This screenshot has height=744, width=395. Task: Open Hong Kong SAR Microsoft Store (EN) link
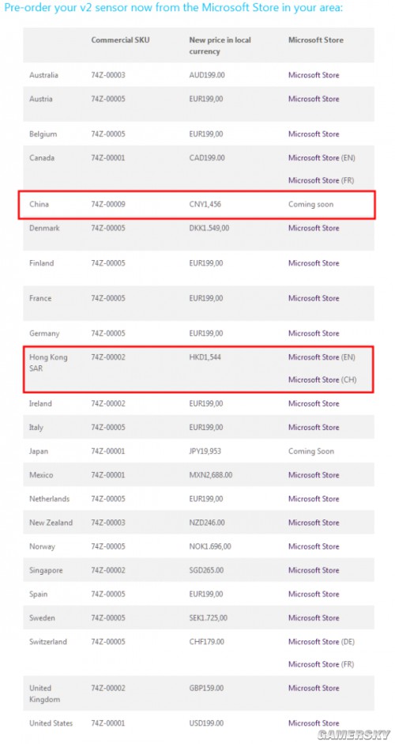[x=322, y=357]
